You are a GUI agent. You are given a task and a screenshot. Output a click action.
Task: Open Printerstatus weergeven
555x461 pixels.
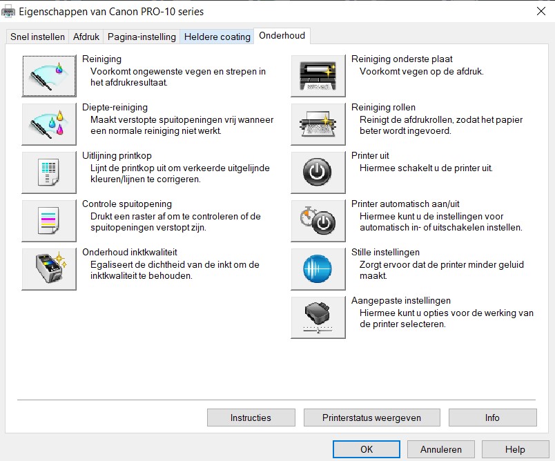point(371,418)
